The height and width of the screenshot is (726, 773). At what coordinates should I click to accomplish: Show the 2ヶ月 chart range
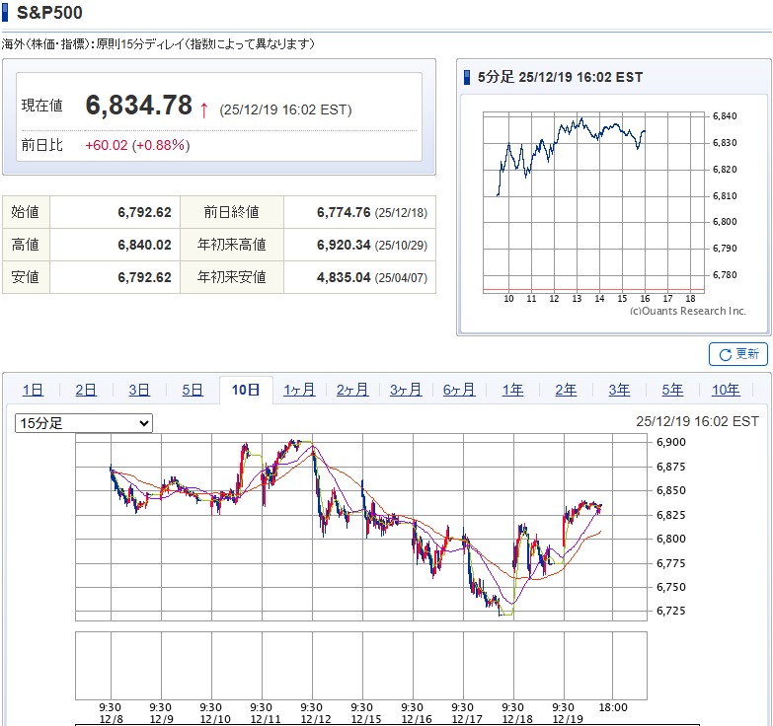(x=352, y=390)
